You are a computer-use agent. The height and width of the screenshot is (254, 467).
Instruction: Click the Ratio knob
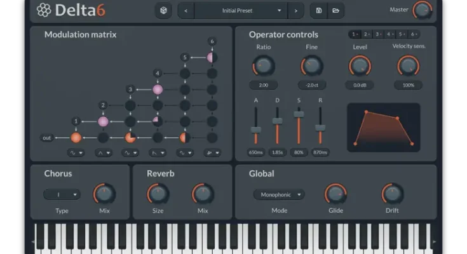pos(263,66)
